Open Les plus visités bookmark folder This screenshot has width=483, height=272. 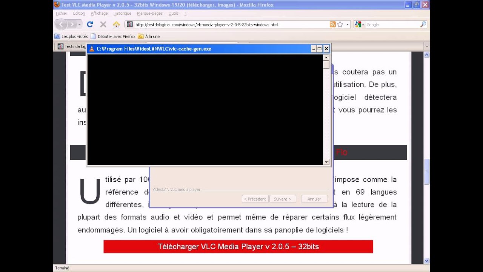(x=71, y=36)
